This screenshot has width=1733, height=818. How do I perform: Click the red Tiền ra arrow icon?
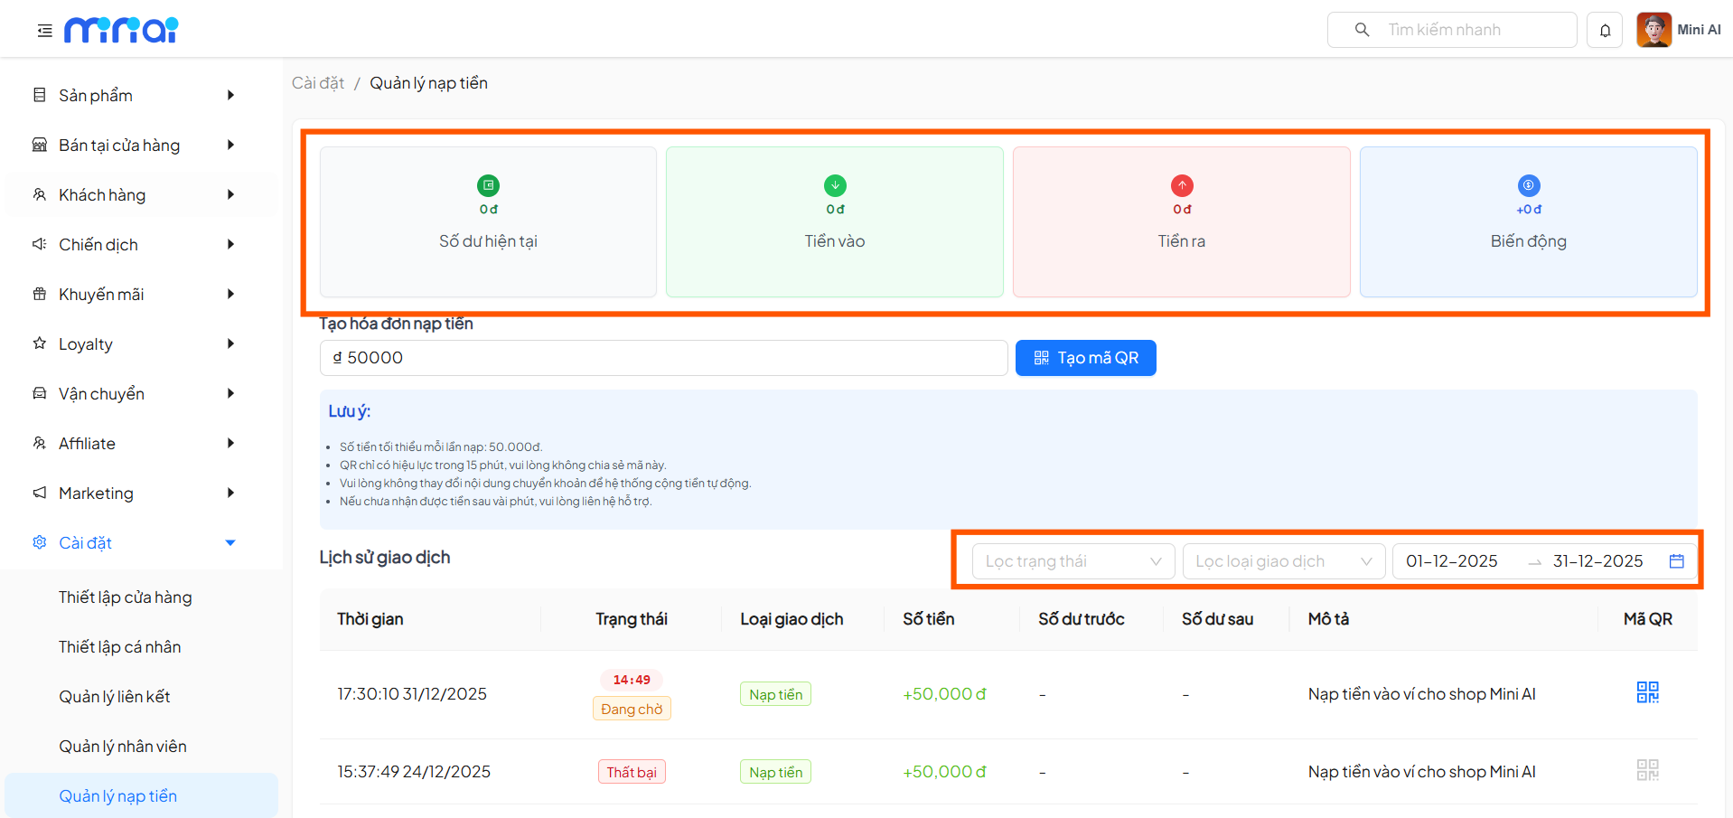click(1181, 185)
